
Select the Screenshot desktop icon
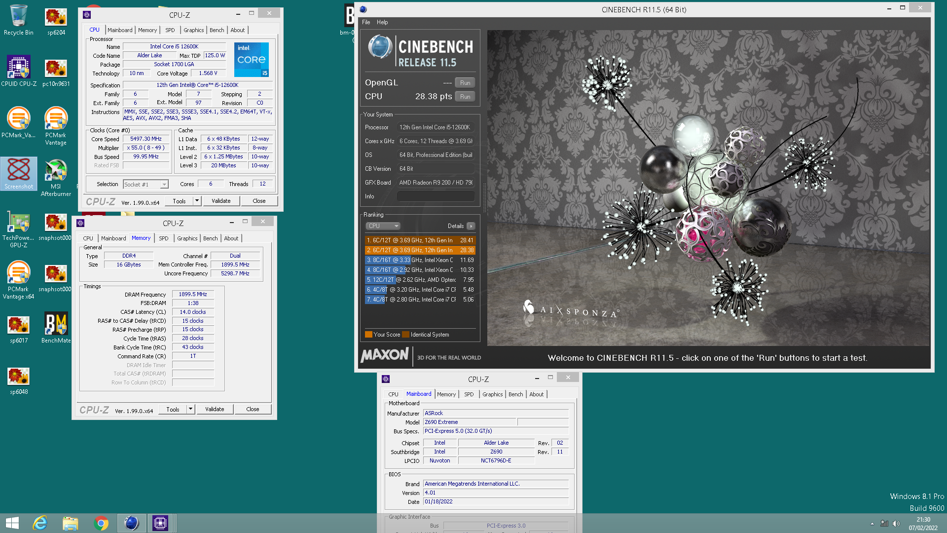[19, 174]
